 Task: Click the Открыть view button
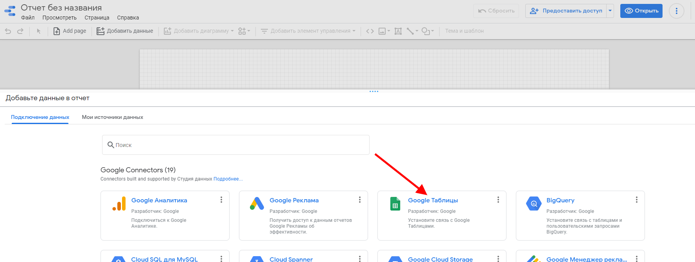[641, 11]
